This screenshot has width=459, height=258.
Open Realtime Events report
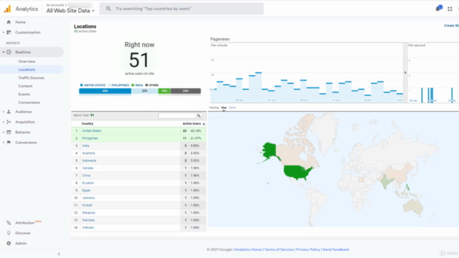pyautogui.click(x=24, y=94)
